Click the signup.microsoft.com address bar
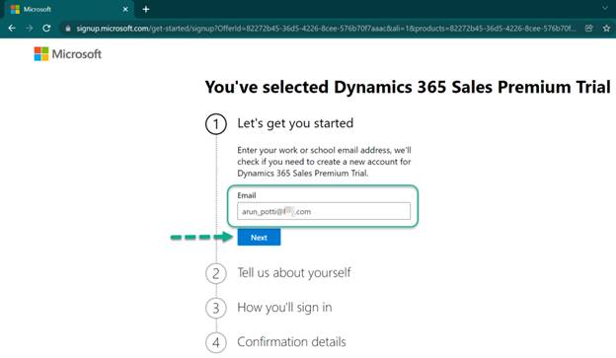Image resolution: width=616 pixels, height=358 pixels. pyautogui.click(x=326, y=29)
